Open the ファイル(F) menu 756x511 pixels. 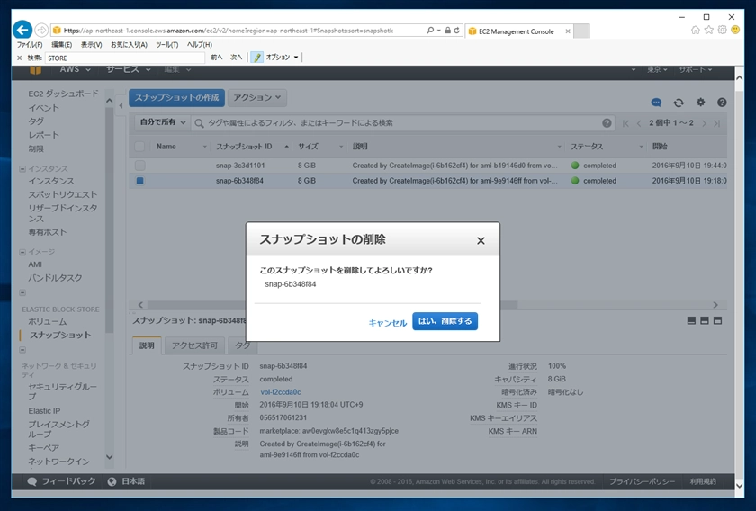[30, 44]
